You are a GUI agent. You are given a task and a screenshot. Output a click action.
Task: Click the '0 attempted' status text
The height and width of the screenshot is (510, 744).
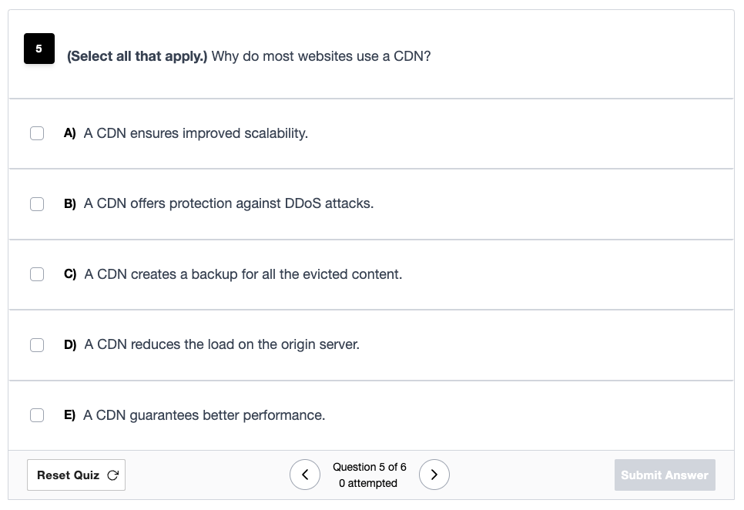pos(368,483)
